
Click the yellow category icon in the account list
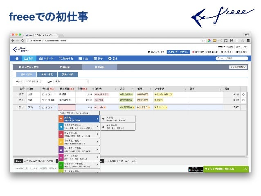[61, 142]
